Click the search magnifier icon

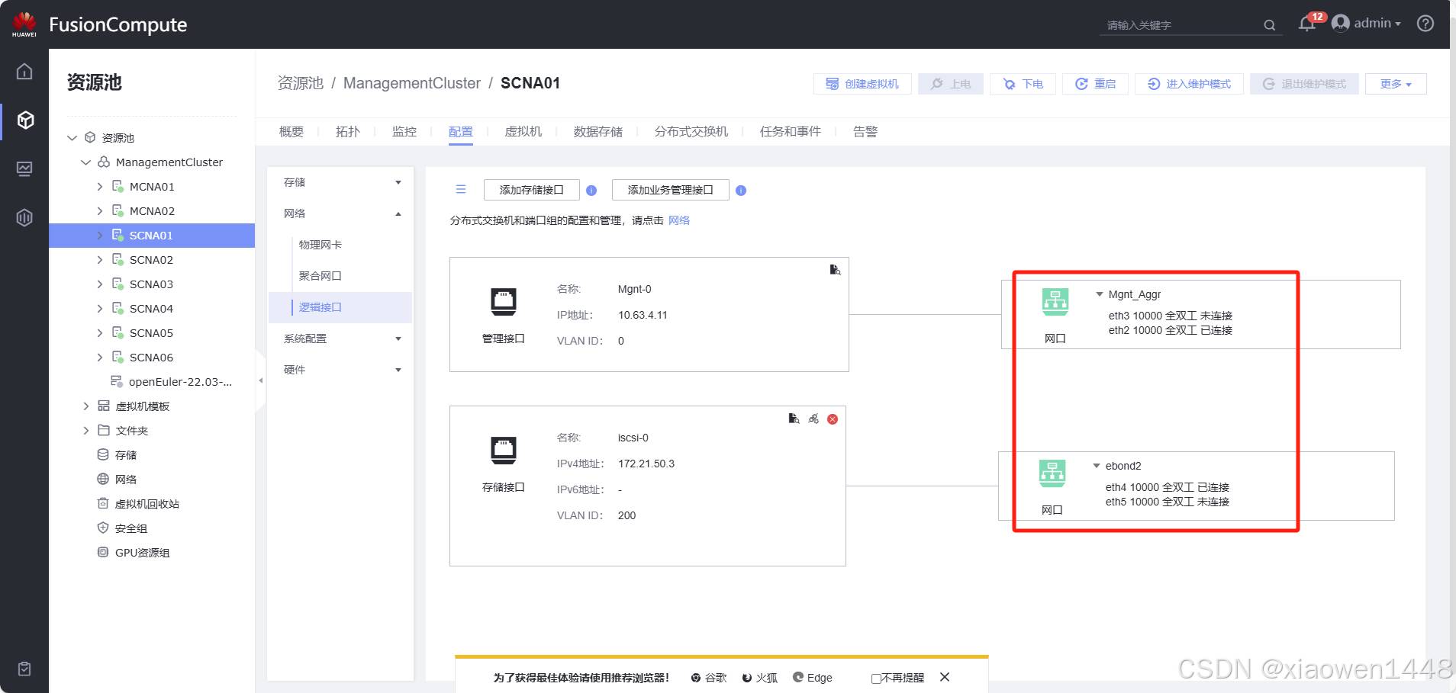(x=1269, y=25)
